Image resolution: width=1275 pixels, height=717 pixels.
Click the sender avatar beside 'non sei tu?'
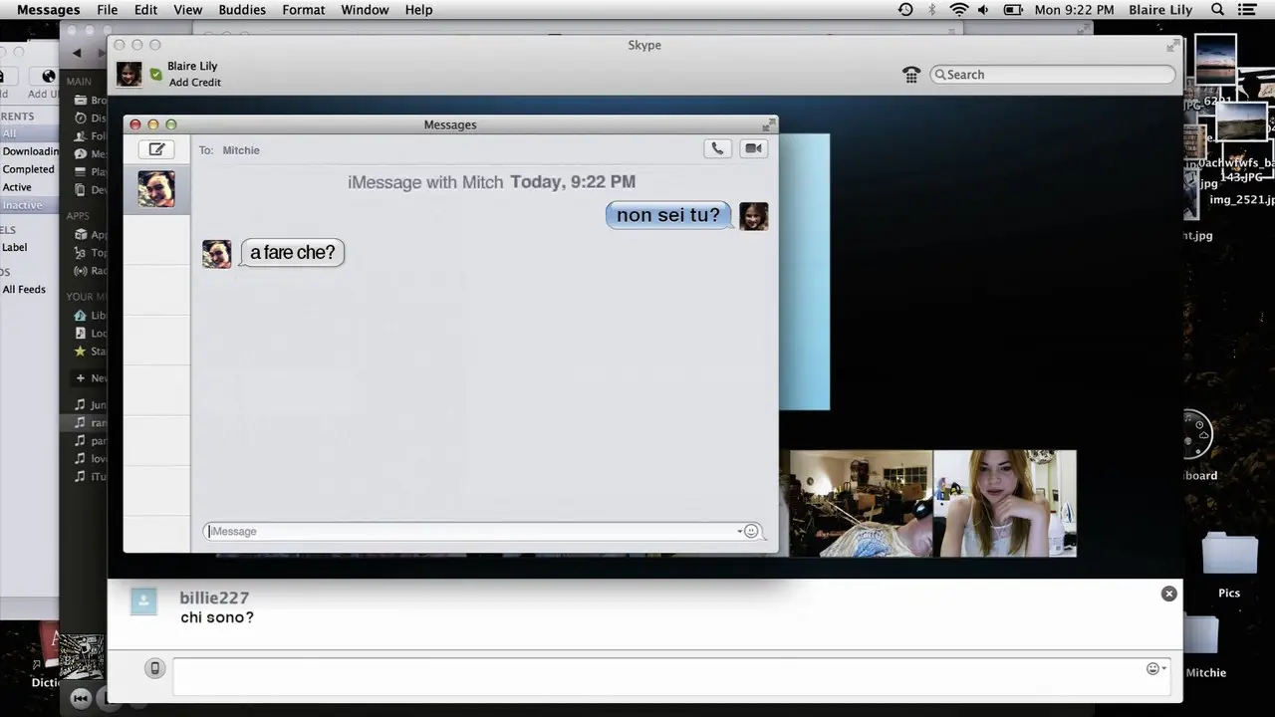(x=753, y=216)
